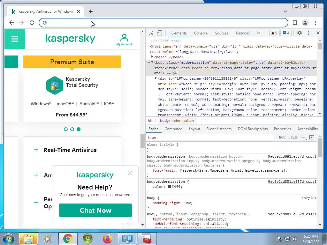
Task: Expand the head element node
Action: [152, 57]
